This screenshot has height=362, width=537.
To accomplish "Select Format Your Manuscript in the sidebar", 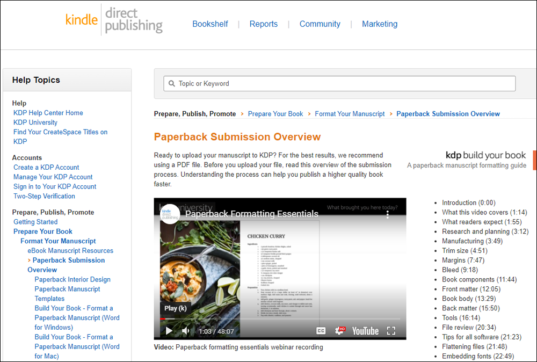I will pyautogui.click(x=58, y=241).
